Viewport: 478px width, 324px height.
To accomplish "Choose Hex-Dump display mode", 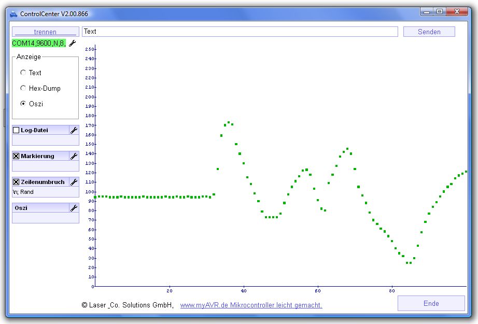I will [23, 88].
